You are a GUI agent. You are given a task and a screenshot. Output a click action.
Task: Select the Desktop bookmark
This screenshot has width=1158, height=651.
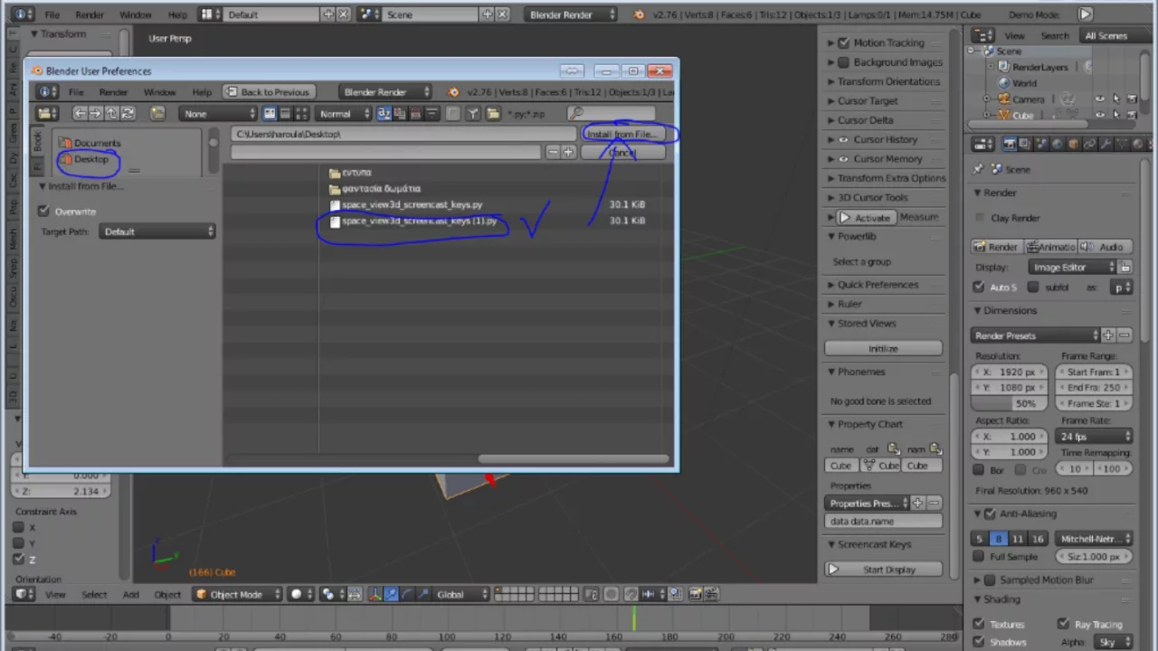point(90,159)
